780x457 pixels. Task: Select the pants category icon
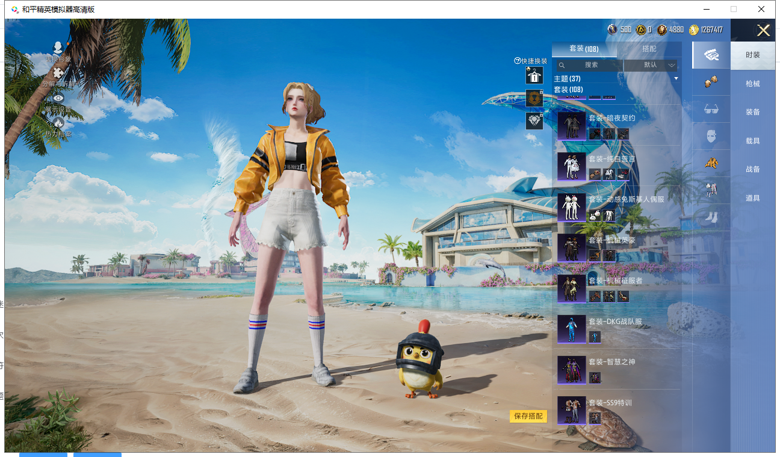pyautogui.click(x=711, y=190)
